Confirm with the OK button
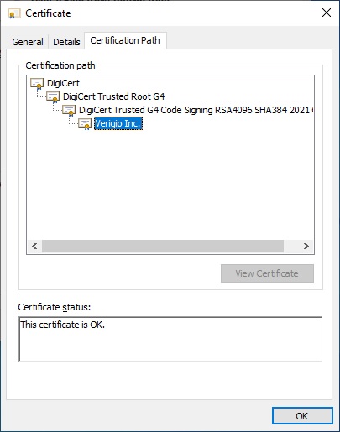This screenshot has width=340, height=432. coord(302,416)
